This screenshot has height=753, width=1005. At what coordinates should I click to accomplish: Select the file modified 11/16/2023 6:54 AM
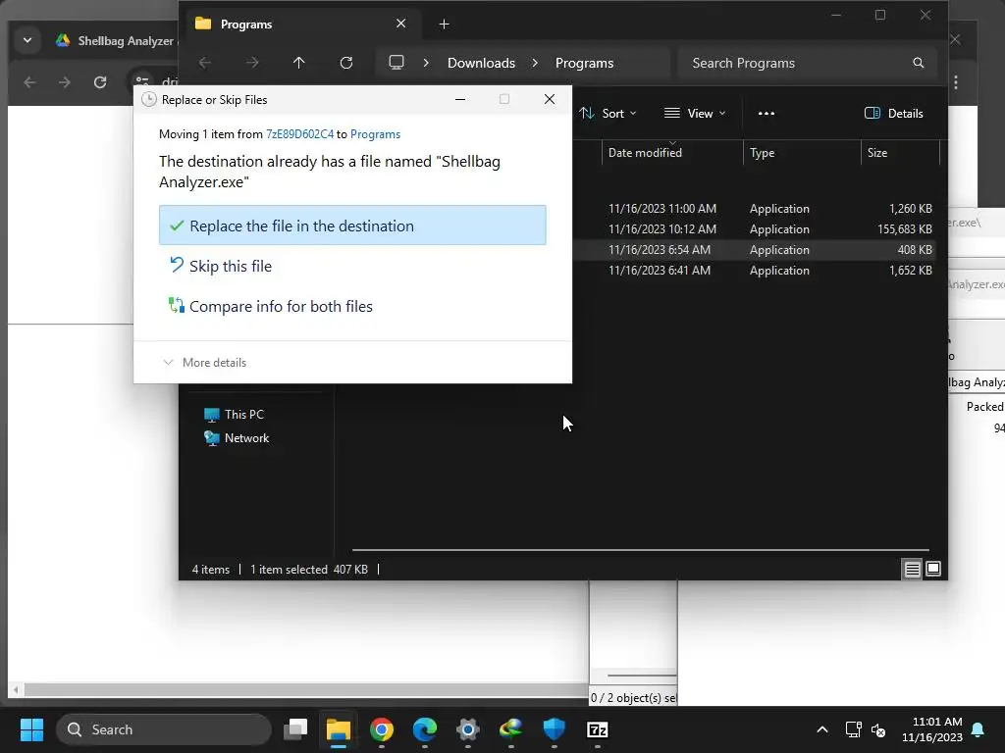click(755, 250)
